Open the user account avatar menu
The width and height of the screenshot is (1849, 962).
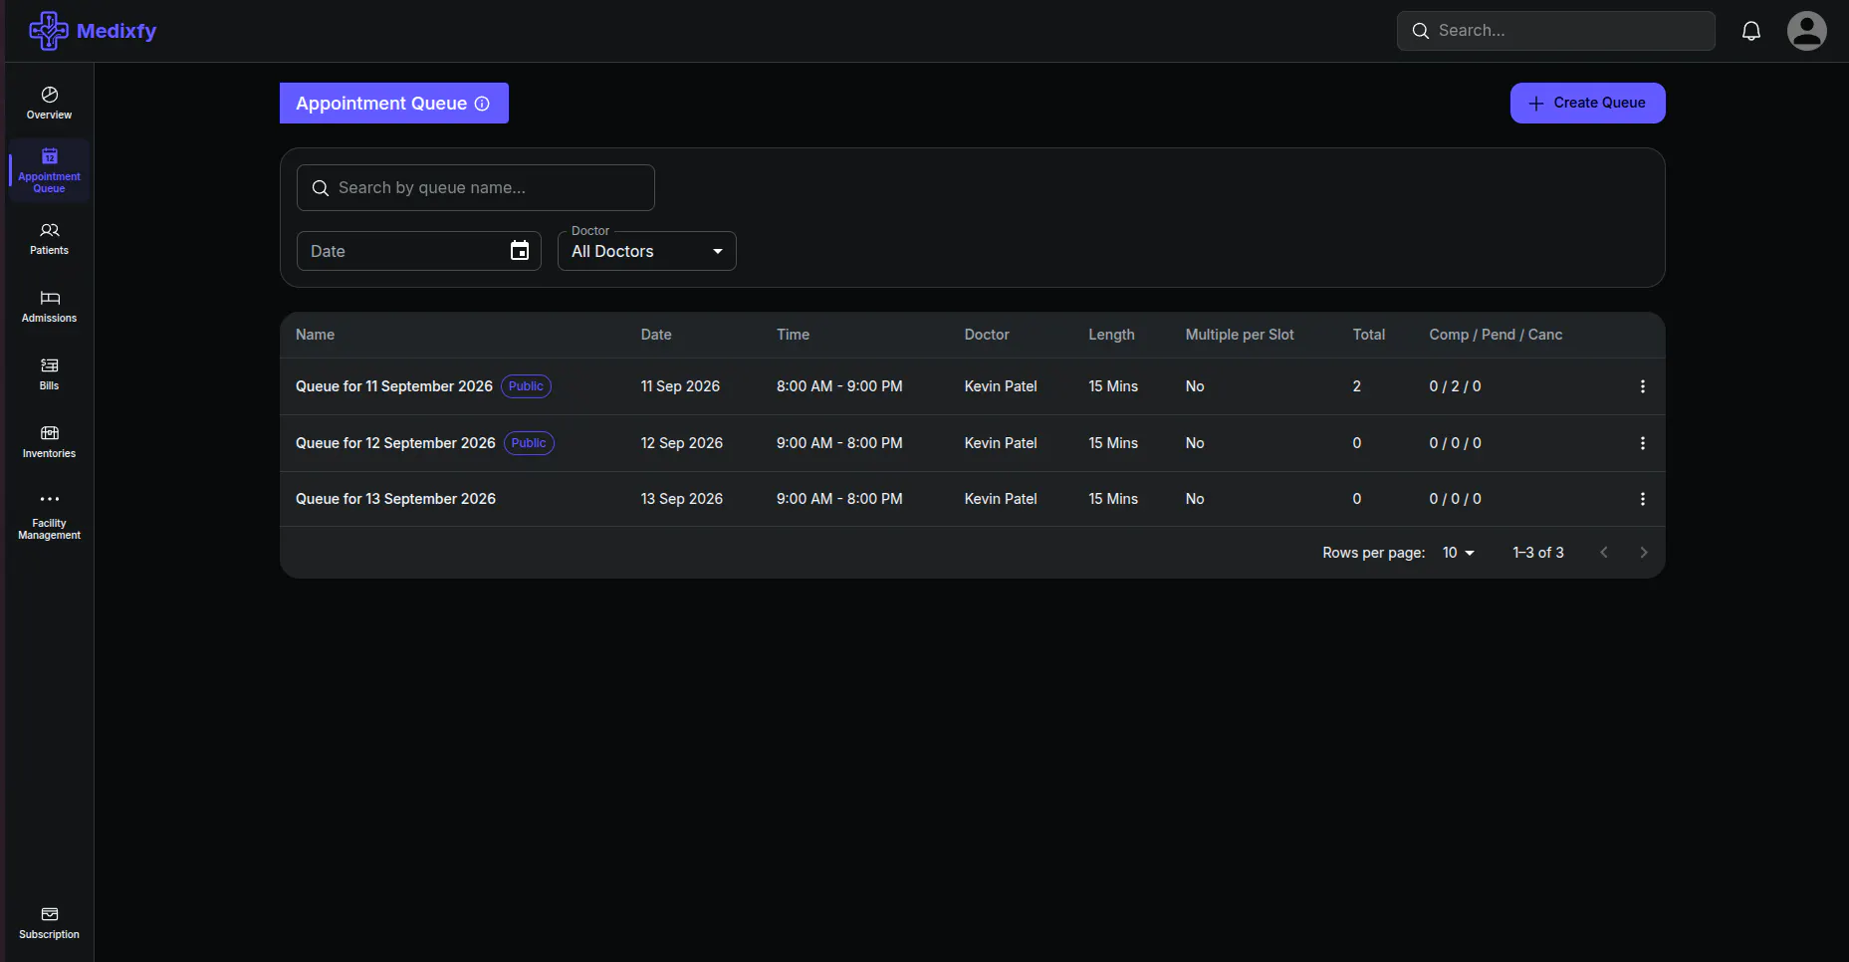[1806, 31]
